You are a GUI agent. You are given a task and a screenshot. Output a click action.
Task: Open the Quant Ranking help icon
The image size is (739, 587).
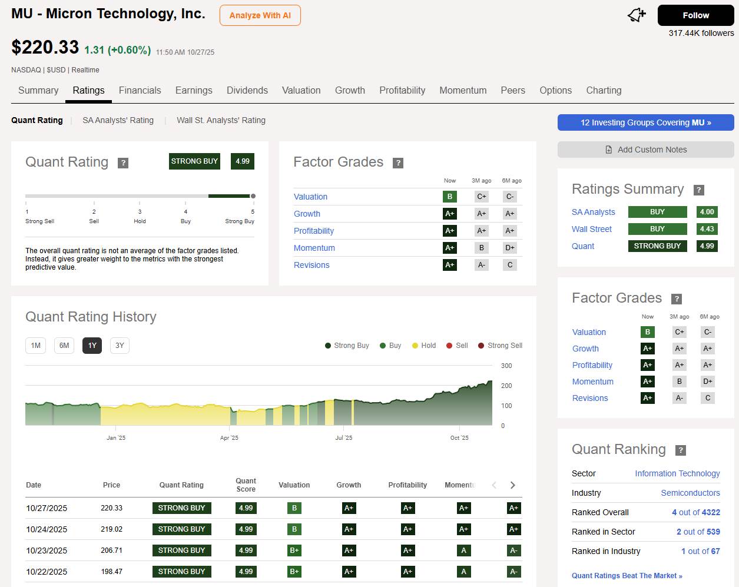pyautogui.click(x=681, y=450)
